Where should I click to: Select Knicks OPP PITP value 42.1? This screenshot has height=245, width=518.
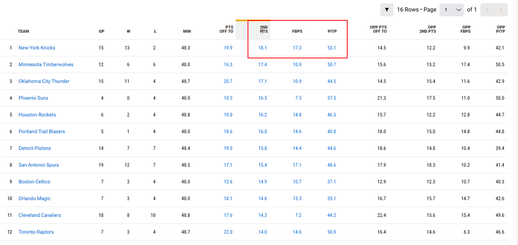(x=500, y=48)
